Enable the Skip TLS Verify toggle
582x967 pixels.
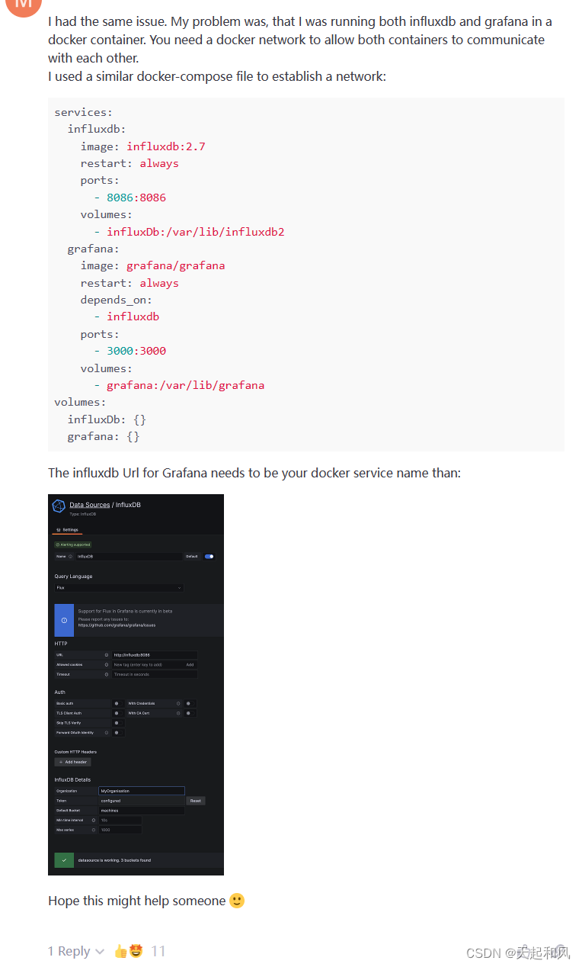click(x=118, y=723)
